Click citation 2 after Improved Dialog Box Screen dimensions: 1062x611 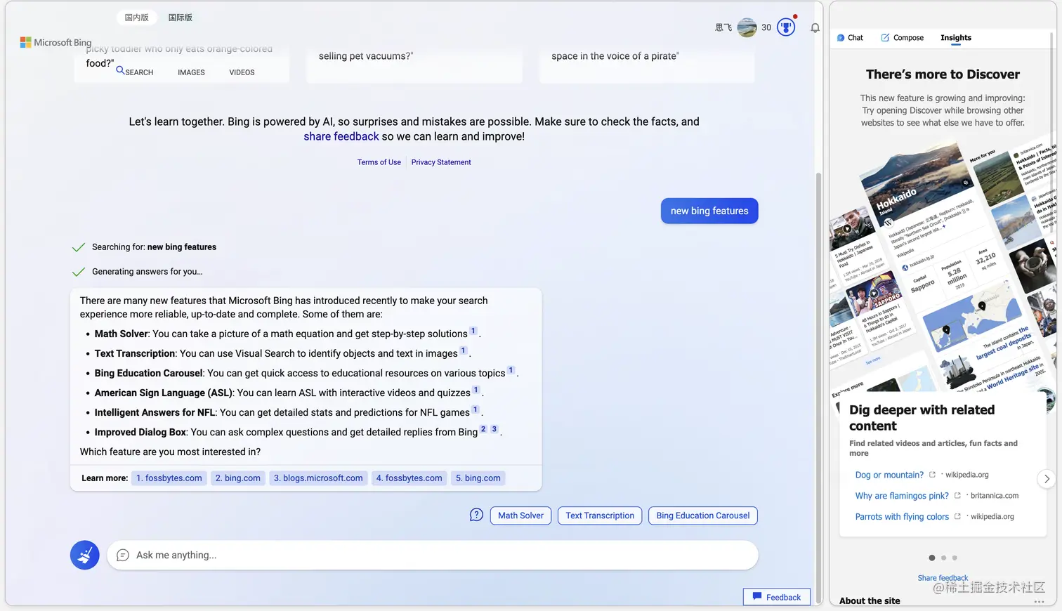click(x=483, y=429)
